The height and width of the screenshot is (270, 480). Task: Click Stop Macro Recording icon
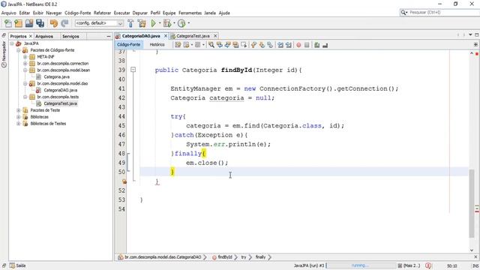pos(307,45)
